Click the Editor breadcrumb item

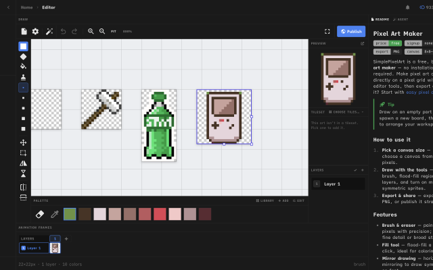click(49, 7)
